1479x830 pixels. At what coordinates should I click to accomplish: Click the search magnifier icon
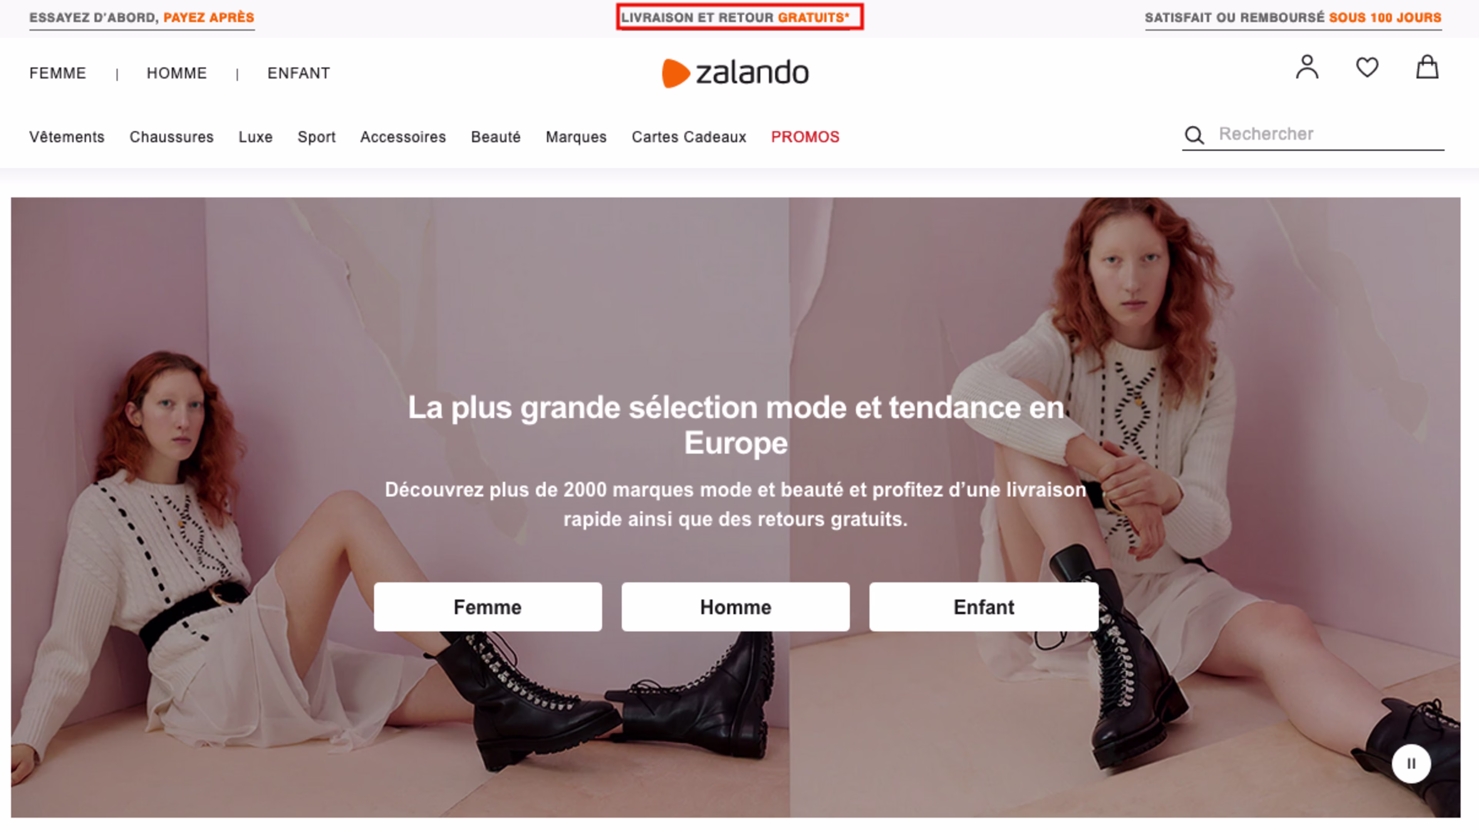[1194, 136]
